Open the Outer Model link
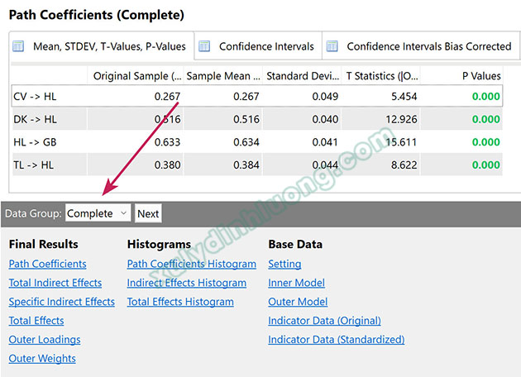Screen dimensions: 521x377 (x=298, y=302)
